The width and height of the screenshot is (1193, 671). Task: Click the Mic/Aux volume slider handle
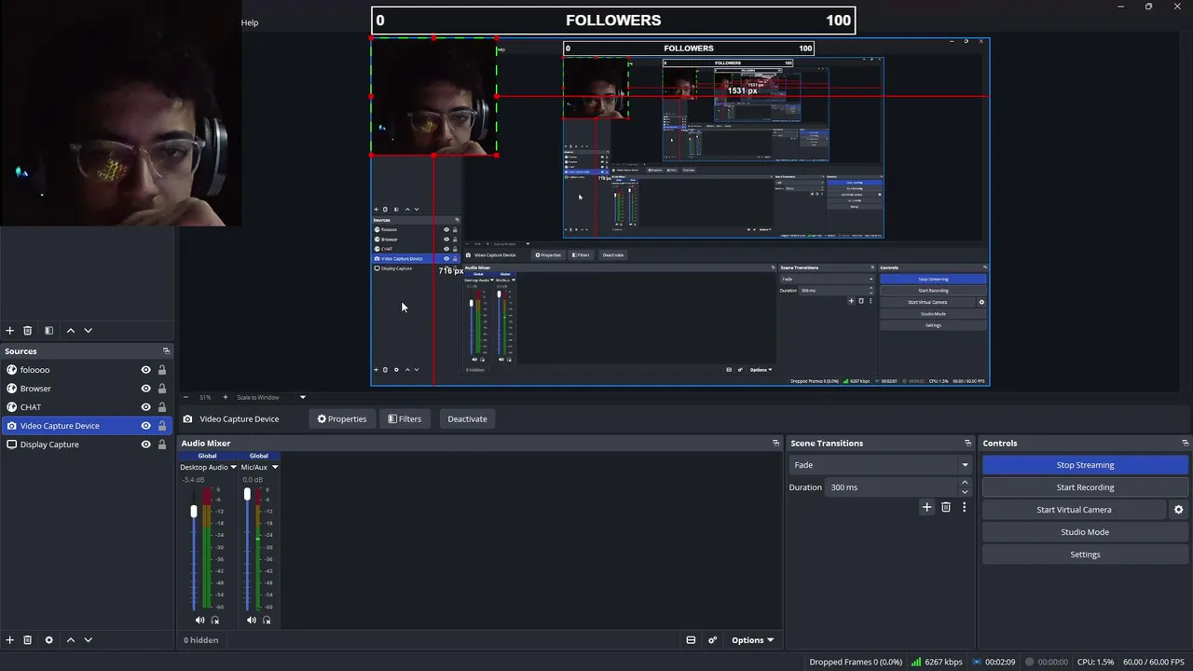click(247, 495)
